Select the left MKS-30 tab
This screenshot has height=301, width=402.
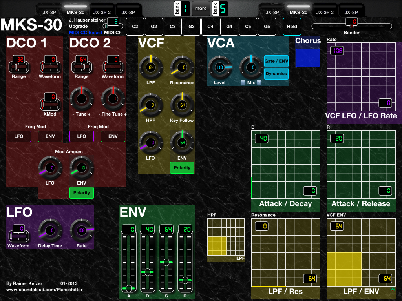click(75, 10)
